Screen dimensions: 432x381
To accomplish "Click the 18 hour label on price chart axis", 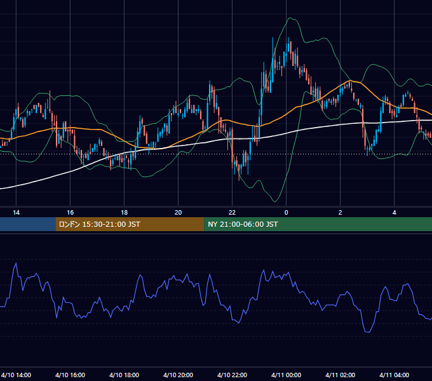I will pyautogui.click(x=125, y=212).
